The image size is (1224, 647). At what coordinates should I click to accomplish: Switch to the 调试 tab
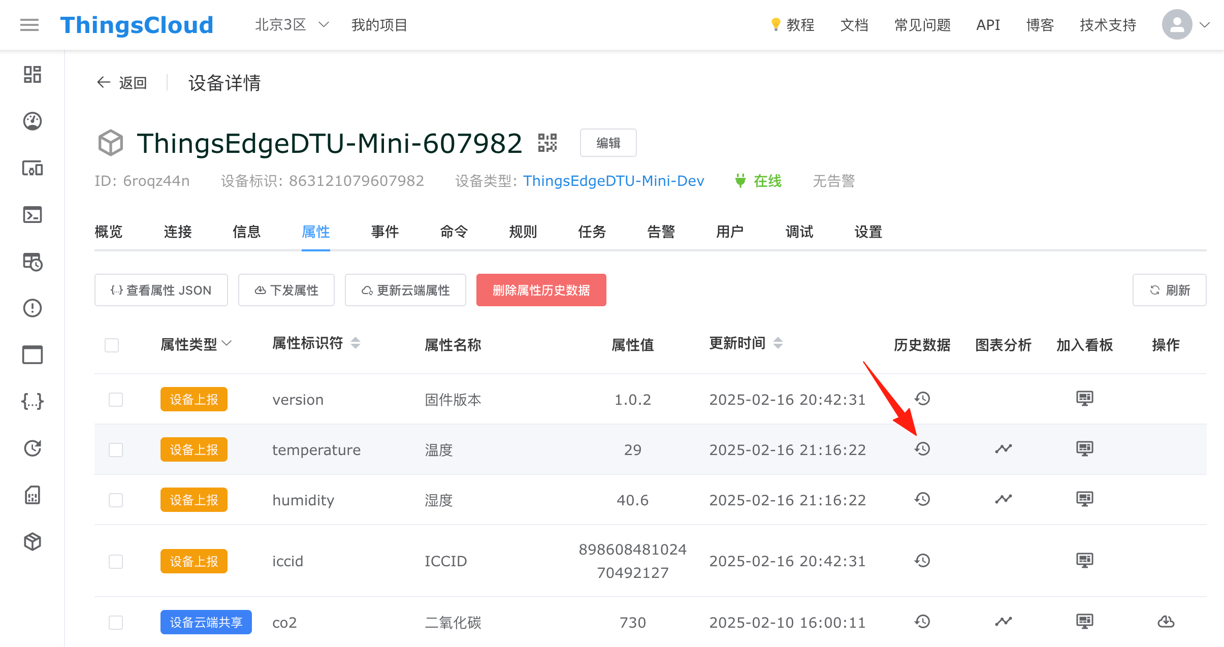click(799, 232)
